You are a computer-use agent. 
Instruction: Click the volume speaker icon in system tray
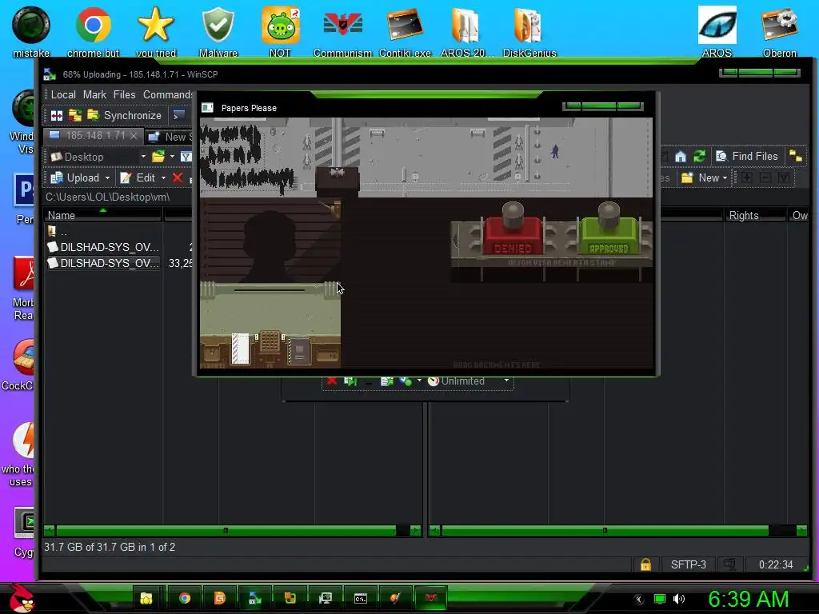pos(678,599)
